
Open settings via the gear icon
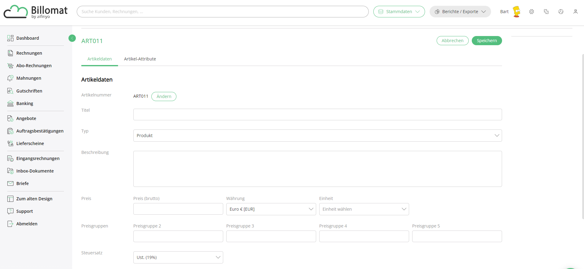tap(532, 12)
